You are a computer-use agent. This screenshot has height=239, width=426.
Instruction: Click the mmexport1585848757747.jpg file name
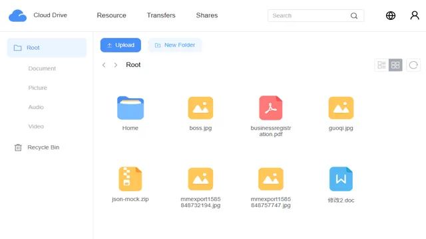pyautogui.click(x=271, y=202)
